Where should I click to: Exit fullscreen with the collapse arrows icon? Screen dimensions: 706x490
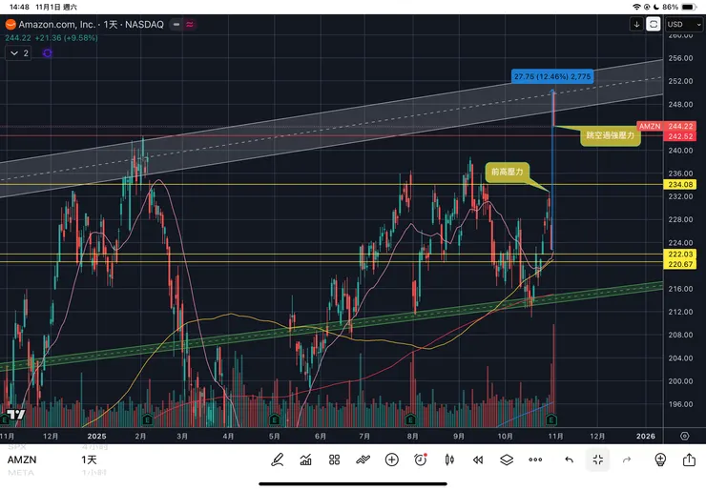click(x=598, y=459)
